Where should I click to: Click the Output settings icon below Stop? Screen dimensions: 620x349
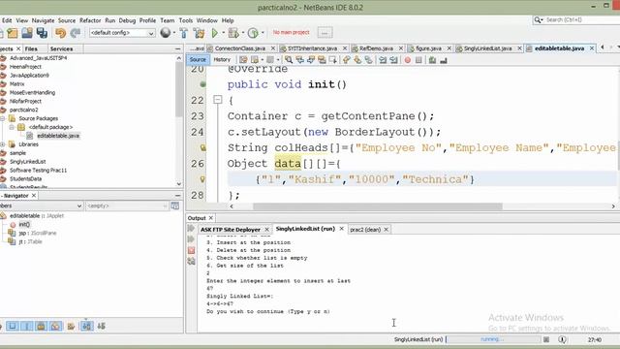(x=192, y=261)
